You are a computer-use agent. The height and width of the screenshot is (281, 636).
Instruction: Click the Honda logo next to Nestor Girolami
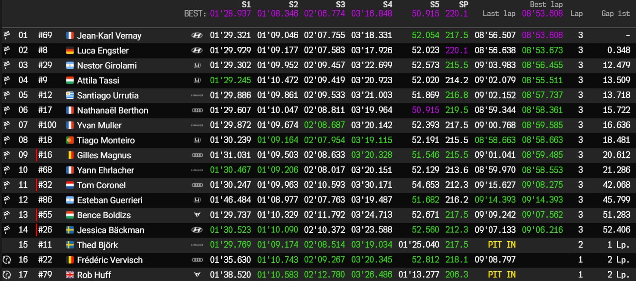tap(197, 65)
